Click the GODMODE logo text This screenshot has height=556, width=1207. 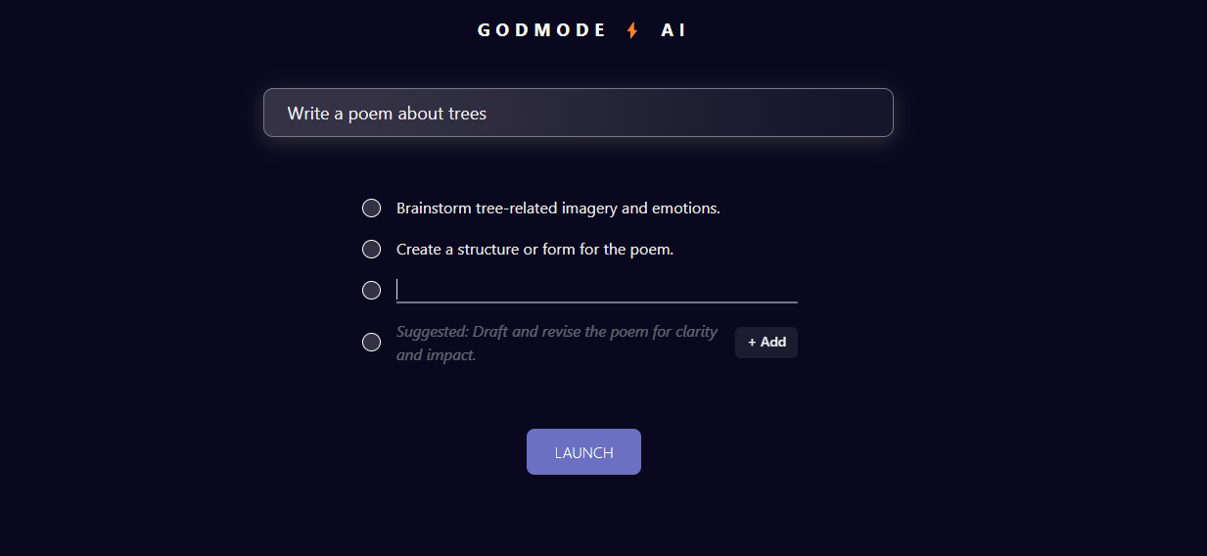click(542, 30)
